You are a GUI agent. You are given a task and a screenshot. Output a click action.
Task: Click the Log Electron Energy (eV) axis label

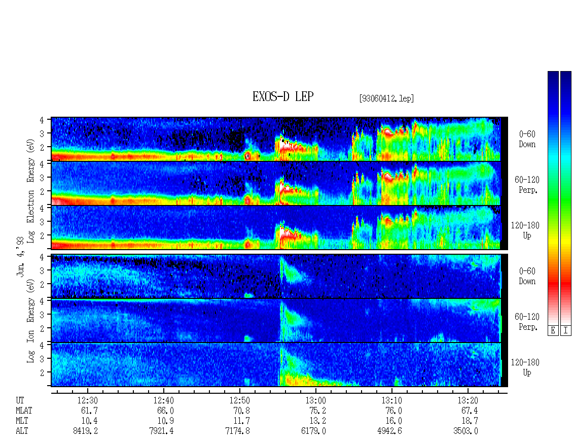(30, 191)
